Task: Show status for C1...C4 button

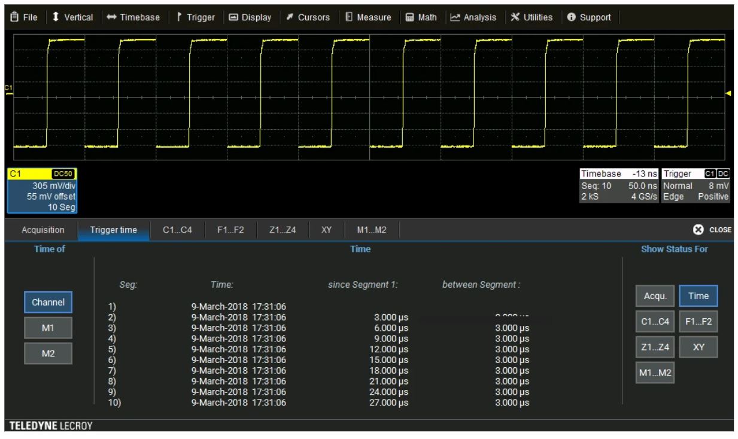Action: [x=655, y=322]
